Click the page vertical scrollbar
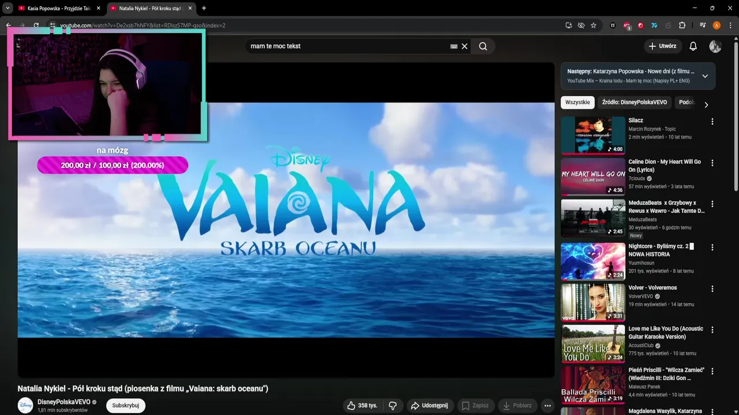This screenshot has height=415, width=739. [x=736, y=115]
